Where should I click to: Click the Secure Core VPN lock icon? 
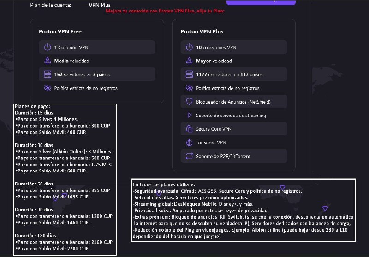[190, 129]
